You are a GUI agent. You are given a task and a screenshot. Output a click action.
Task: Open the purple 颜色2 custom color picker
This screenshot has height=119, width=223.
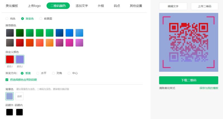(x=20, y=59)
